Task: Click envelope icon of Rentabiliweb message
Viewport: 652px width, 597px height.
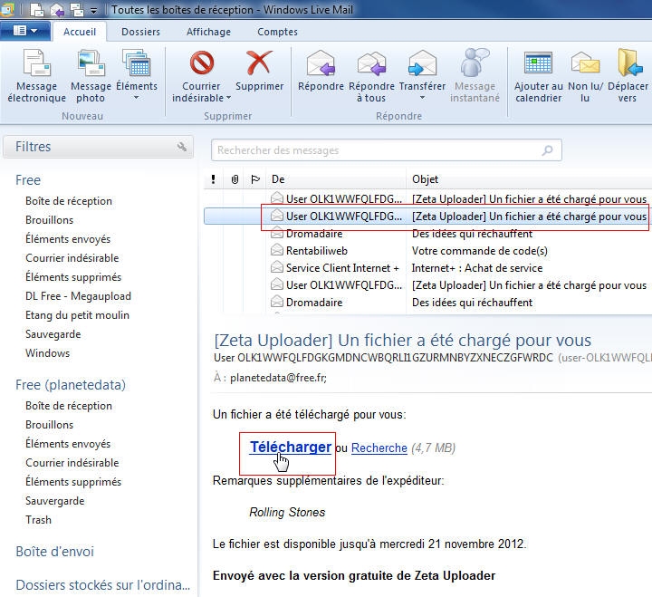Action: [276, 250]
